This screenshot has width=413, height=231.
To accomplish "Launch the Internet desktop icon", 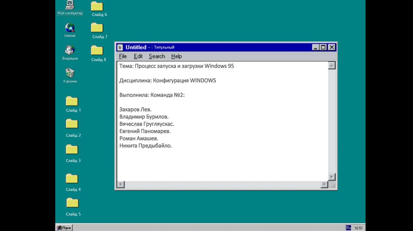I will pyautogui.click(x=70, y=28).
